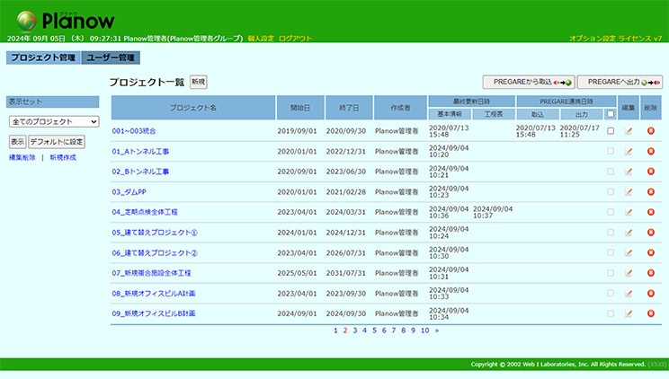Edit the 07_新規複合施設全体工程 project
669x379 pixels.
pyautogui.click(x=629, y=273)
